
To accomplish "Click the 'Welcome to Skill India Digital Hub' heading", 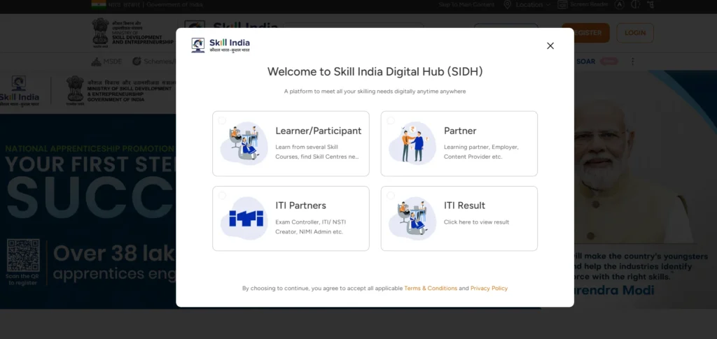I will (375, 71).
